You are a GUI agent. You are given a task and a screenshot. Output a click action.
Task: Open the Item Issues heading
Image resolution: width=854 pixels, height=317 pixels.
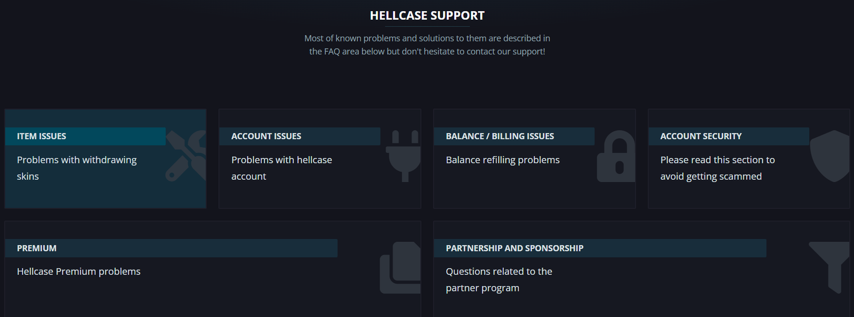42,136
